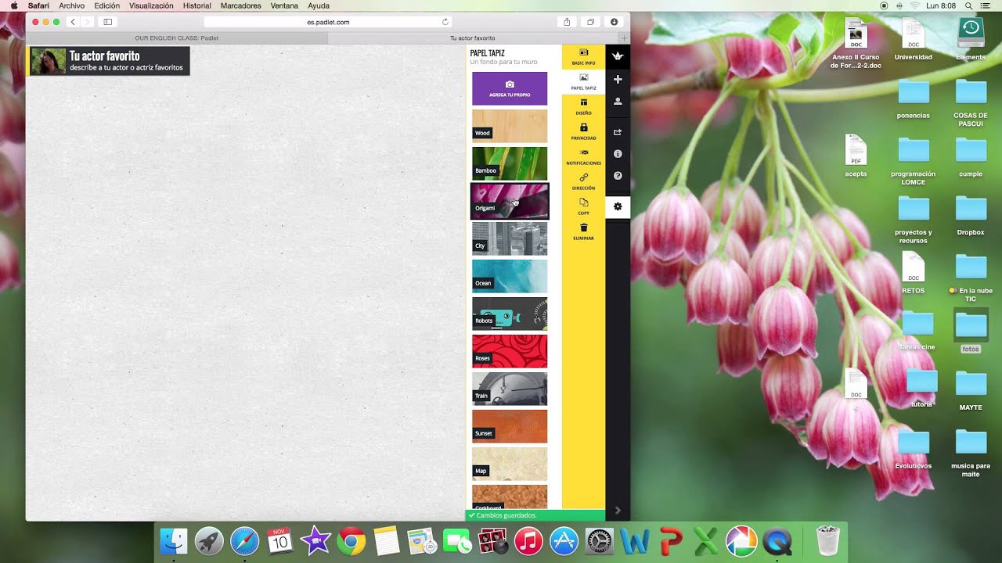Toggle the Safari sidebar button
The height and width of the screenshot is (563, 1002).
pyautogui.click(x=108, y=22)
